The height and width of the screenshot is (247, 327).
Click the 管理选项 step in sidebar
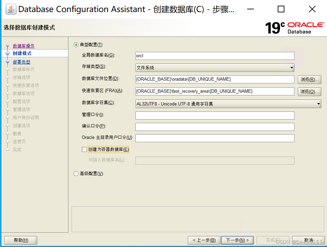(21, 109)
